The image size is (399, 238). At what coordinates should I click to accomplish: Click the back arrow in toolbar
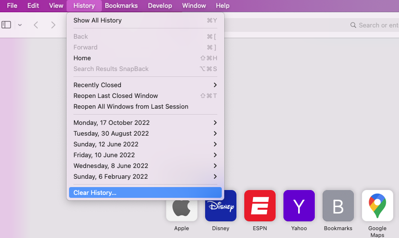[36, 25]
